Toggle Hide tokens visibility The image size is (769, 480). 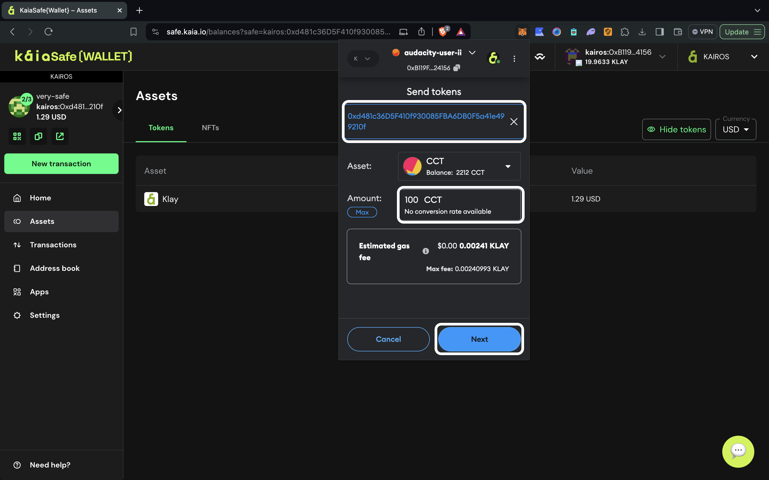[x=676, y=129]
